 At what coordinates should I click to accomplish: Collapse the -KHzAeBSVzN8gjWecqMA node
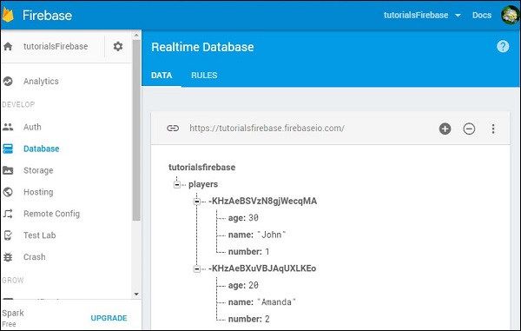(x=197, y=202)
